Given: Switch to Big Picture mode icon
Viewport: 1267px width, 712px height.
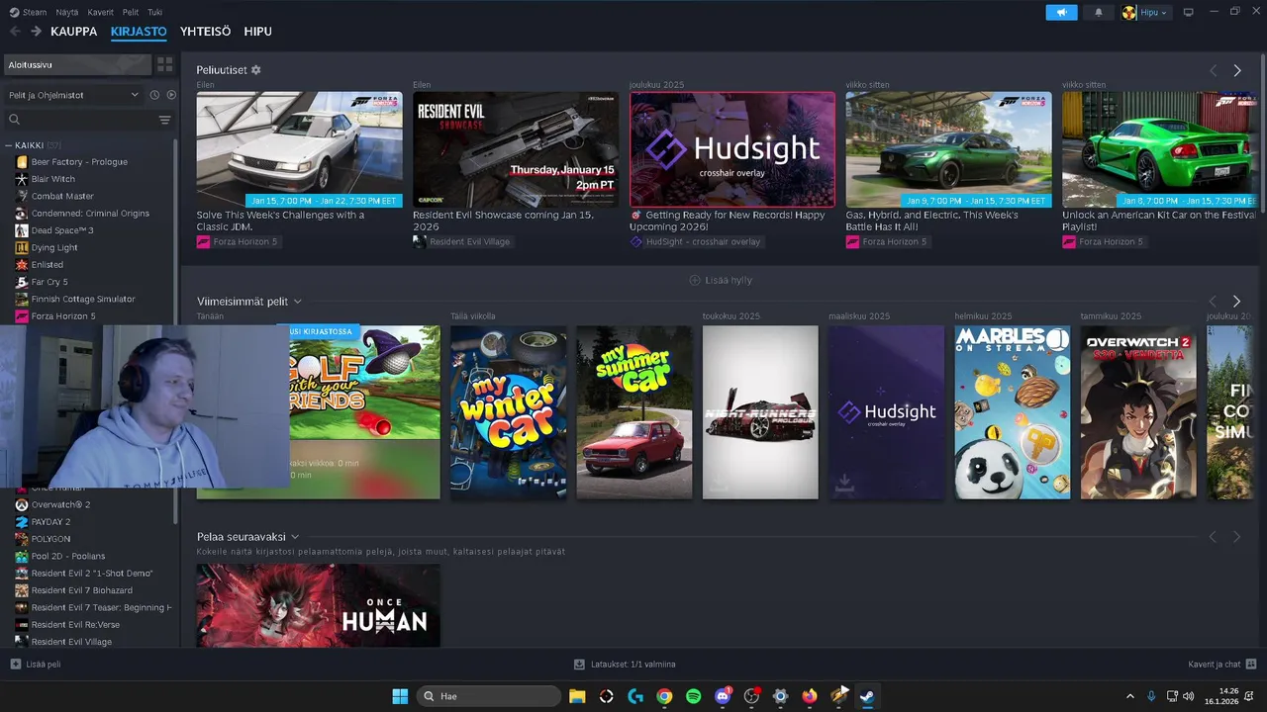Looking at the screenshot, I should (x=1189, y=12).
